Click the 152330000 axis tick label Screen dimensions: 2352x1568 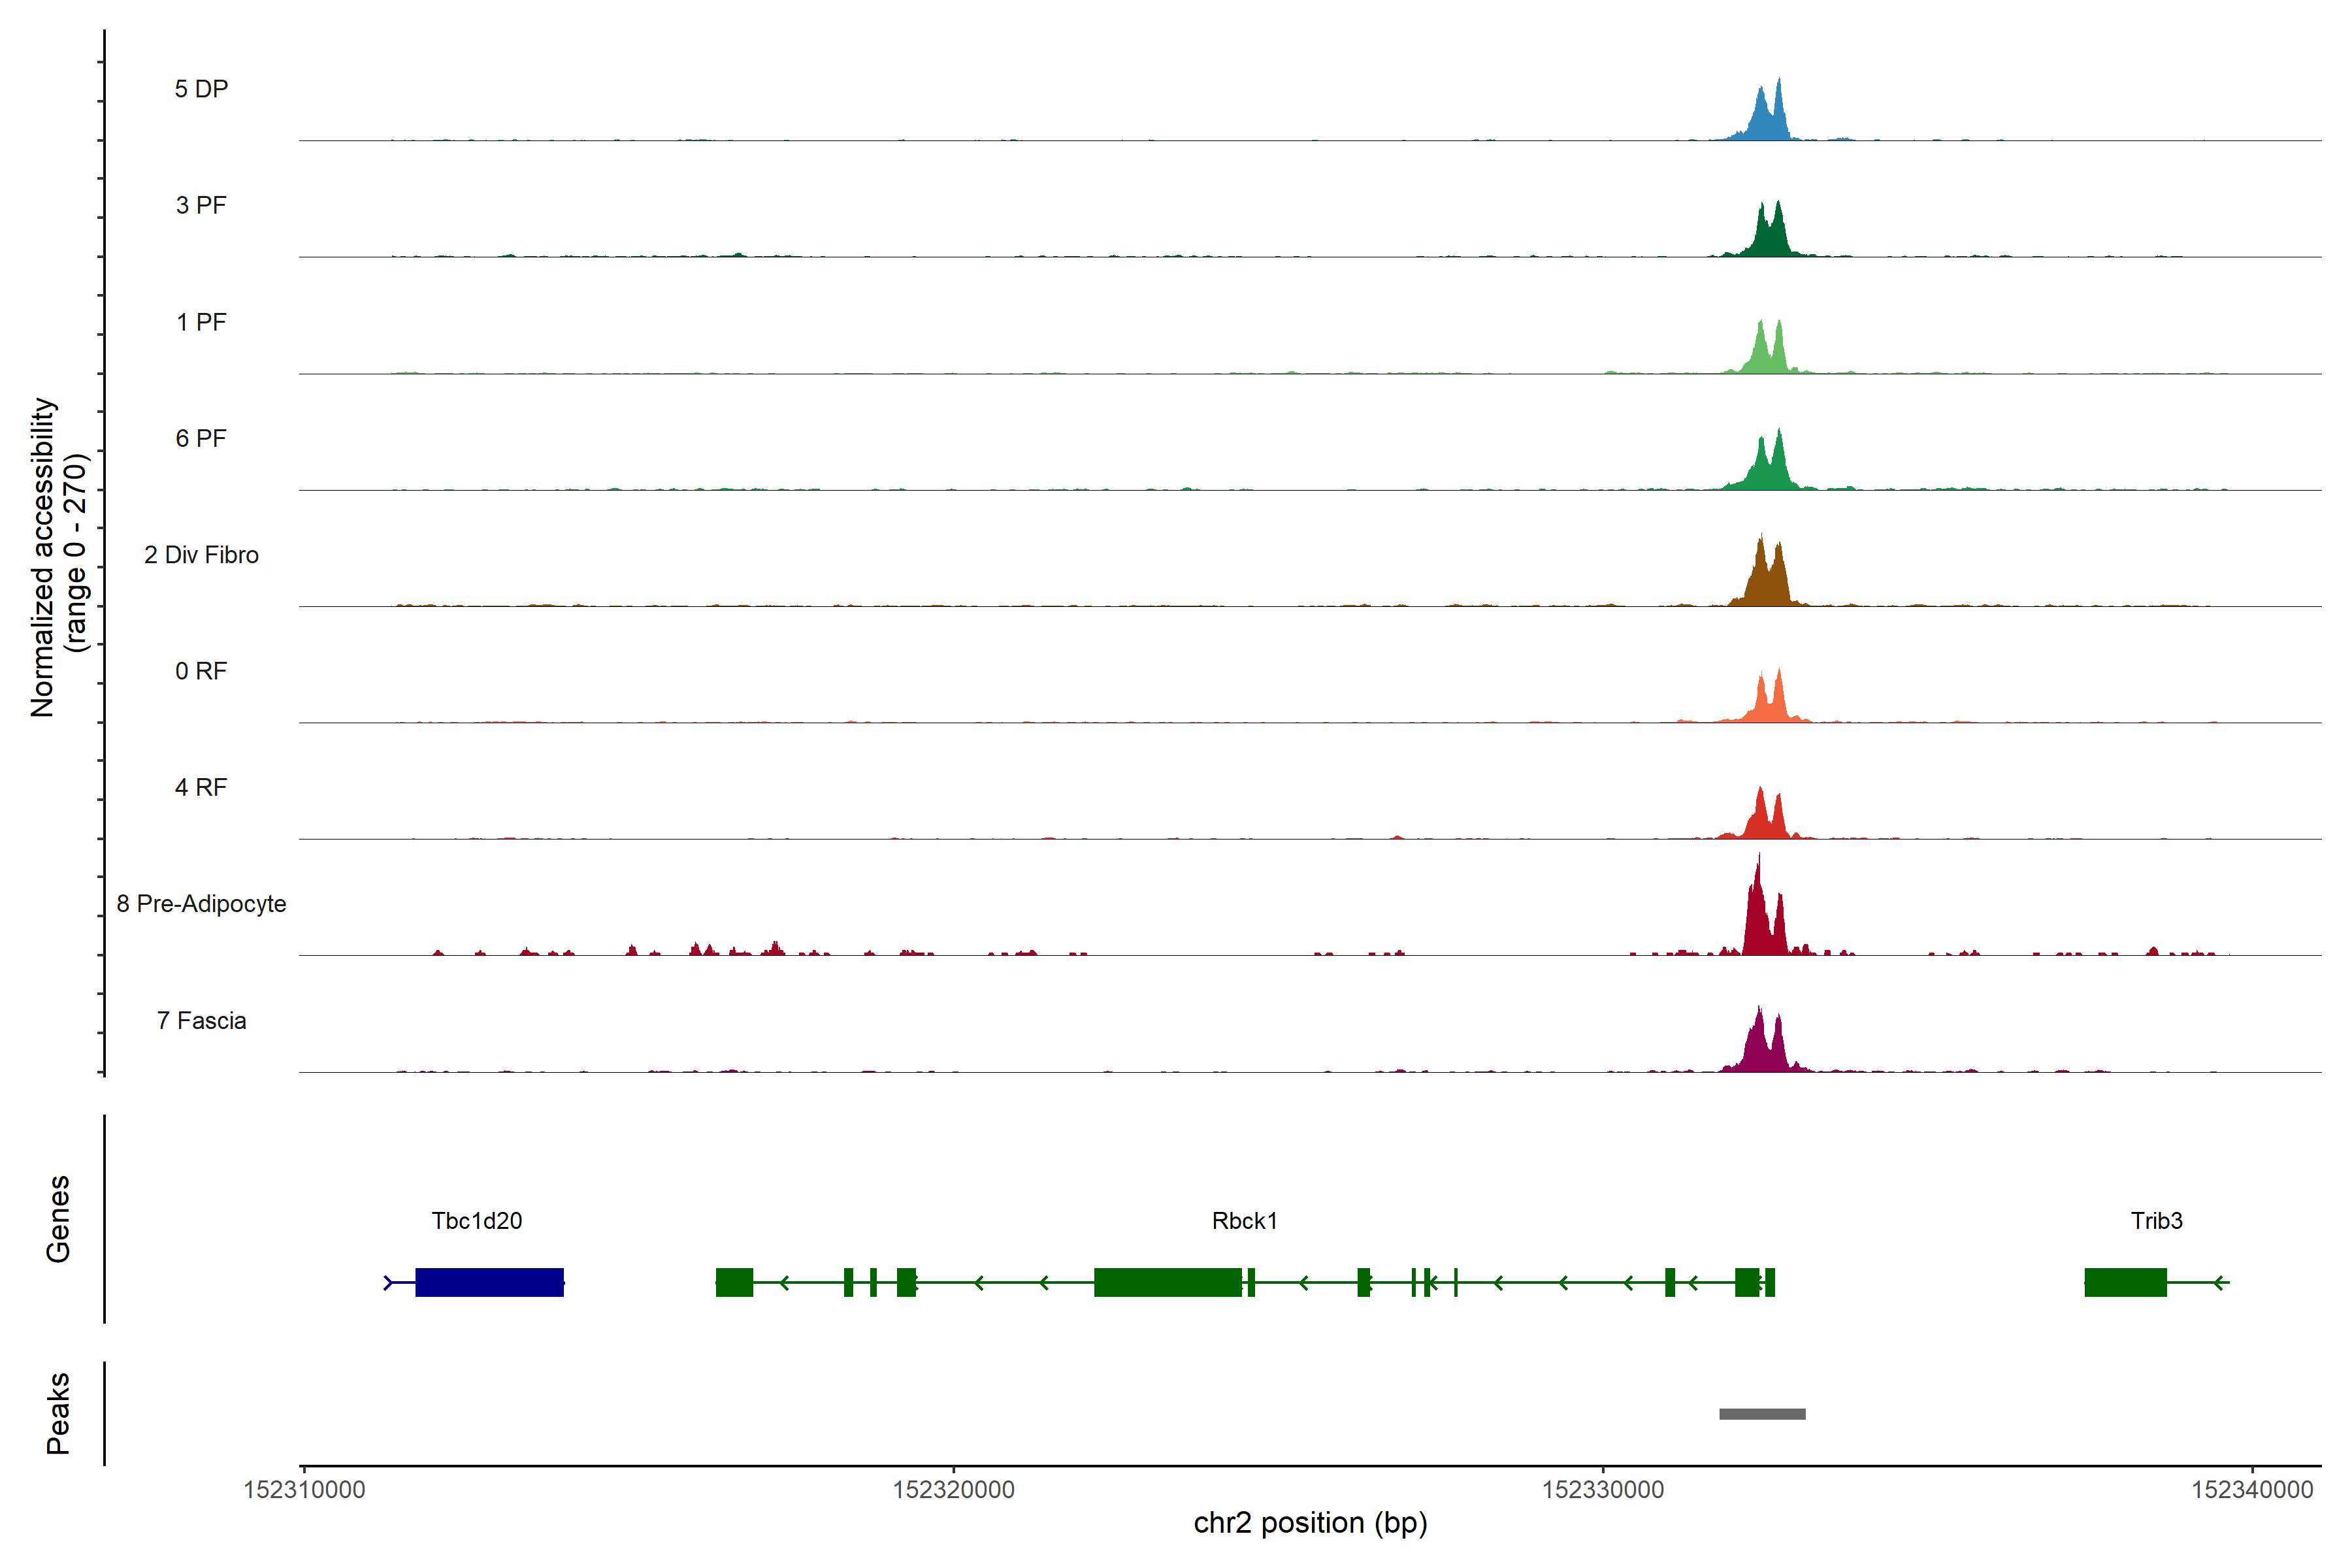(x=1603, y=1490)
